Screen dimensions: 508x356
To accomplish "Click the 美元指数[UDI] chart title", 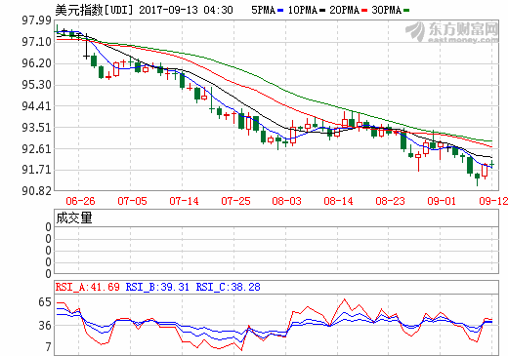I will click(x=95, y=10).
